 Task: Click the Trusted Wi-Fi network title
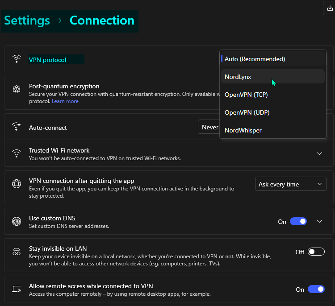(x=59, y=150)
